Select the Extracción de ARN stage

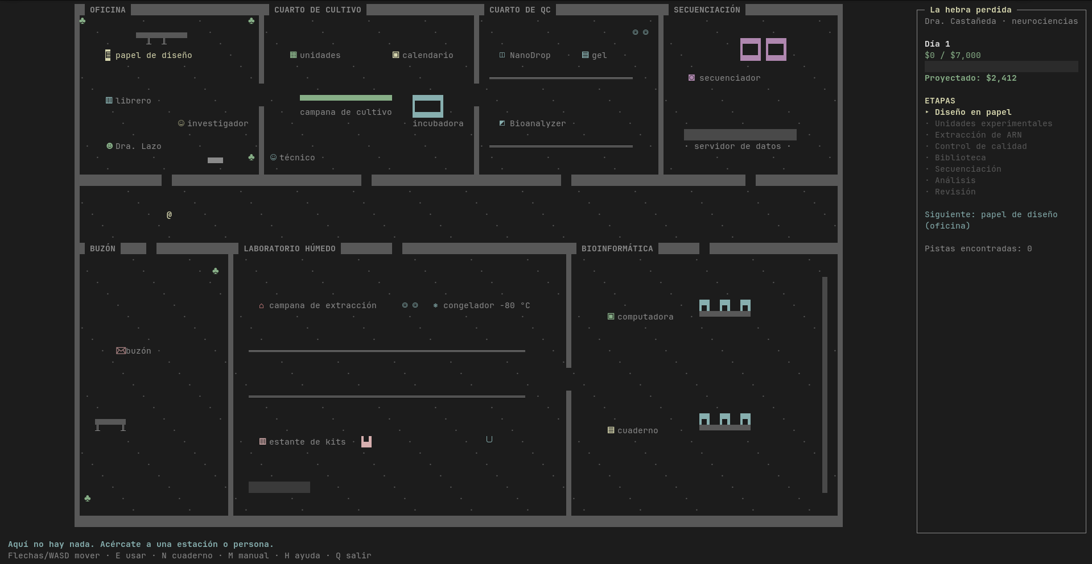(x=978, y=135)
